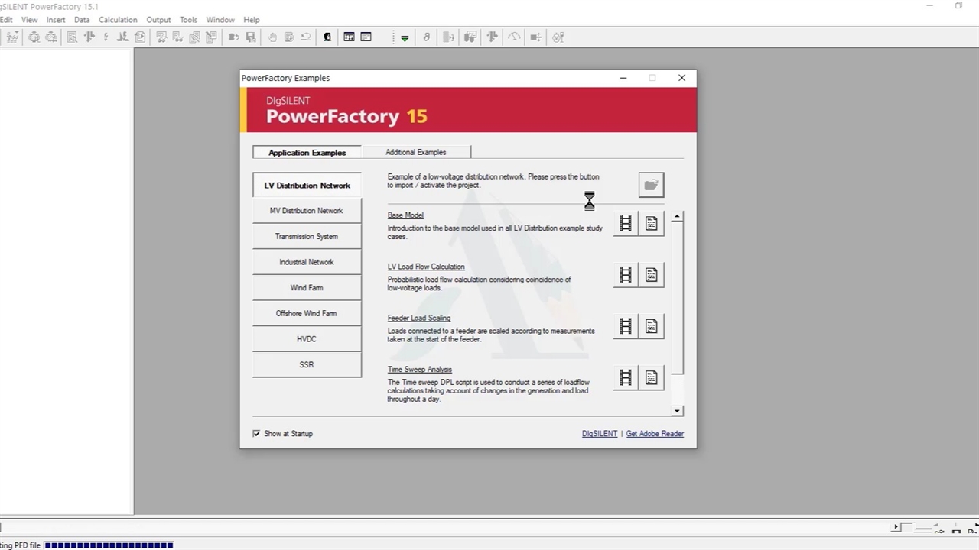This screenshot has width=979, height=550.
Task: Open Feeder Load Scaling document icon
Action: [x=651, y=326]
